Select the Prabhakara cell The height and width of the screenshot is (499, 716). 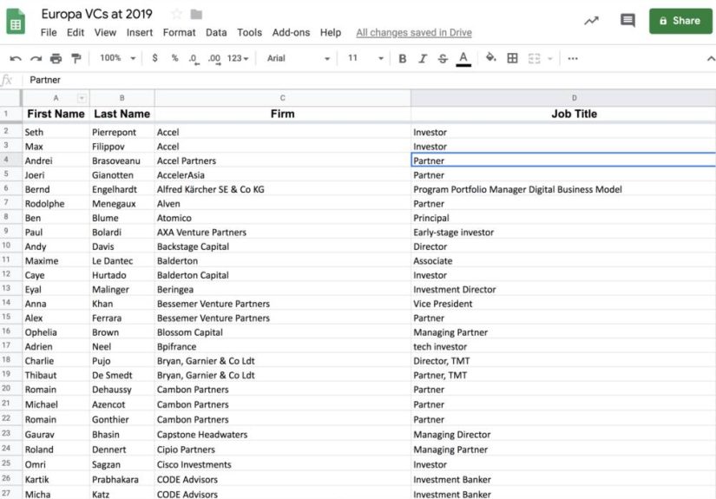click(x=122, y=479)
